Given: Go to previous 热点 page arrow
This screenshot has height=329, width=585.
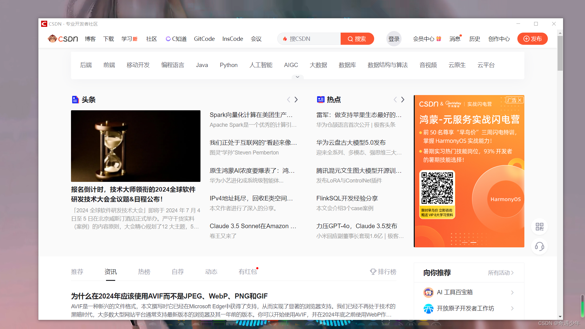Looking at the screenshot, I should [395, 100].
